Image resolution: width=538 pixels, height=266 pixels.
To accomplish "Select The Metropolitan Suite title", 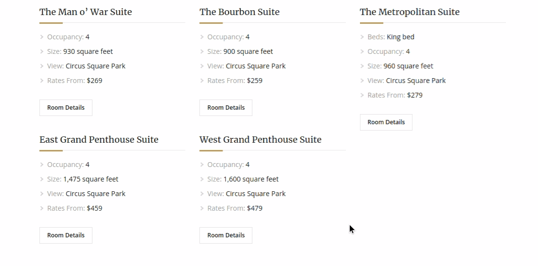I will pyautogui.click(x=410, y=12).
